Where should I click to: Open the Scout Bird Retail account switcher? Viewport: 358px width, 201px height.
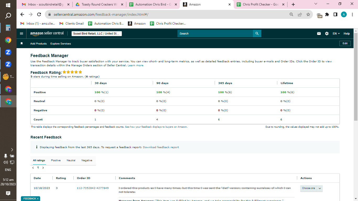tap(97, 33)
